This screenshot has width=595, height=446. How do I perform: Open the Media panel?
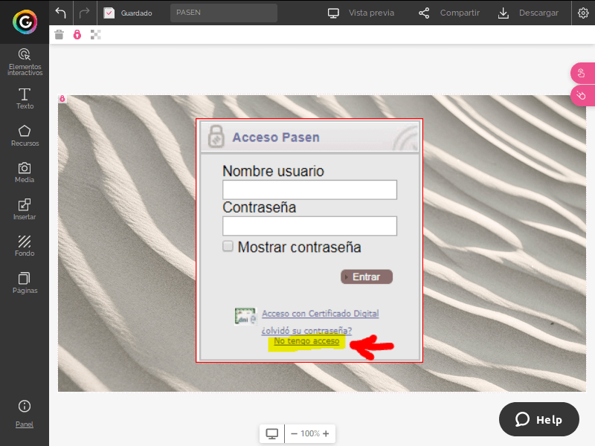click(25, 172)
